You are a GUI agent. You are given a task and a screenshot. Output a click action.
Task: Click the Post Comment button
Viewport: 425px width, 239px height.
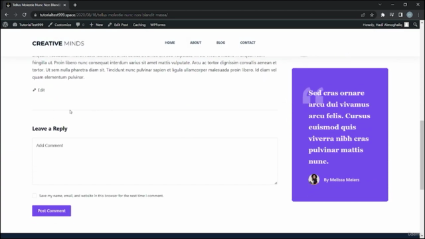coord(52,211)
